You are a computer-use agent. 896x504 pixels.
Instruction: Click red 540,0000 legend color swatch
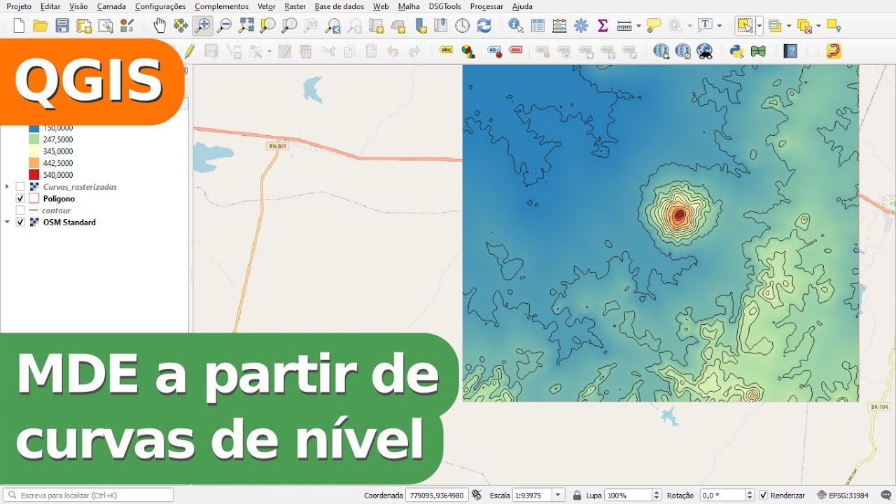pos(34,175)
